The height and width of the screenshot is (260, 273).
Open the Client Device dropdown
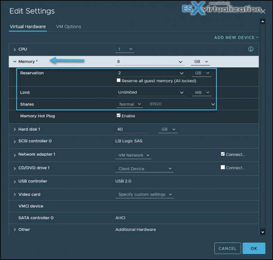point(144,169)
